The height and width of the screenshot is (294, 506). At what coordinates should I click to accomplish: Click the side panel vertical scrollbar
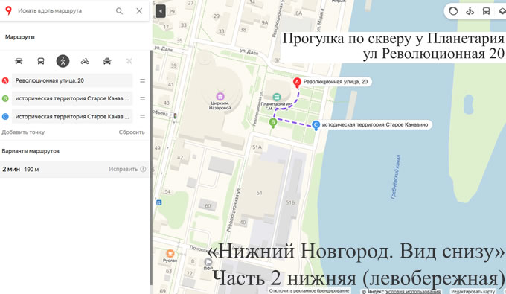pyautogui.click(x=151, y=167)
